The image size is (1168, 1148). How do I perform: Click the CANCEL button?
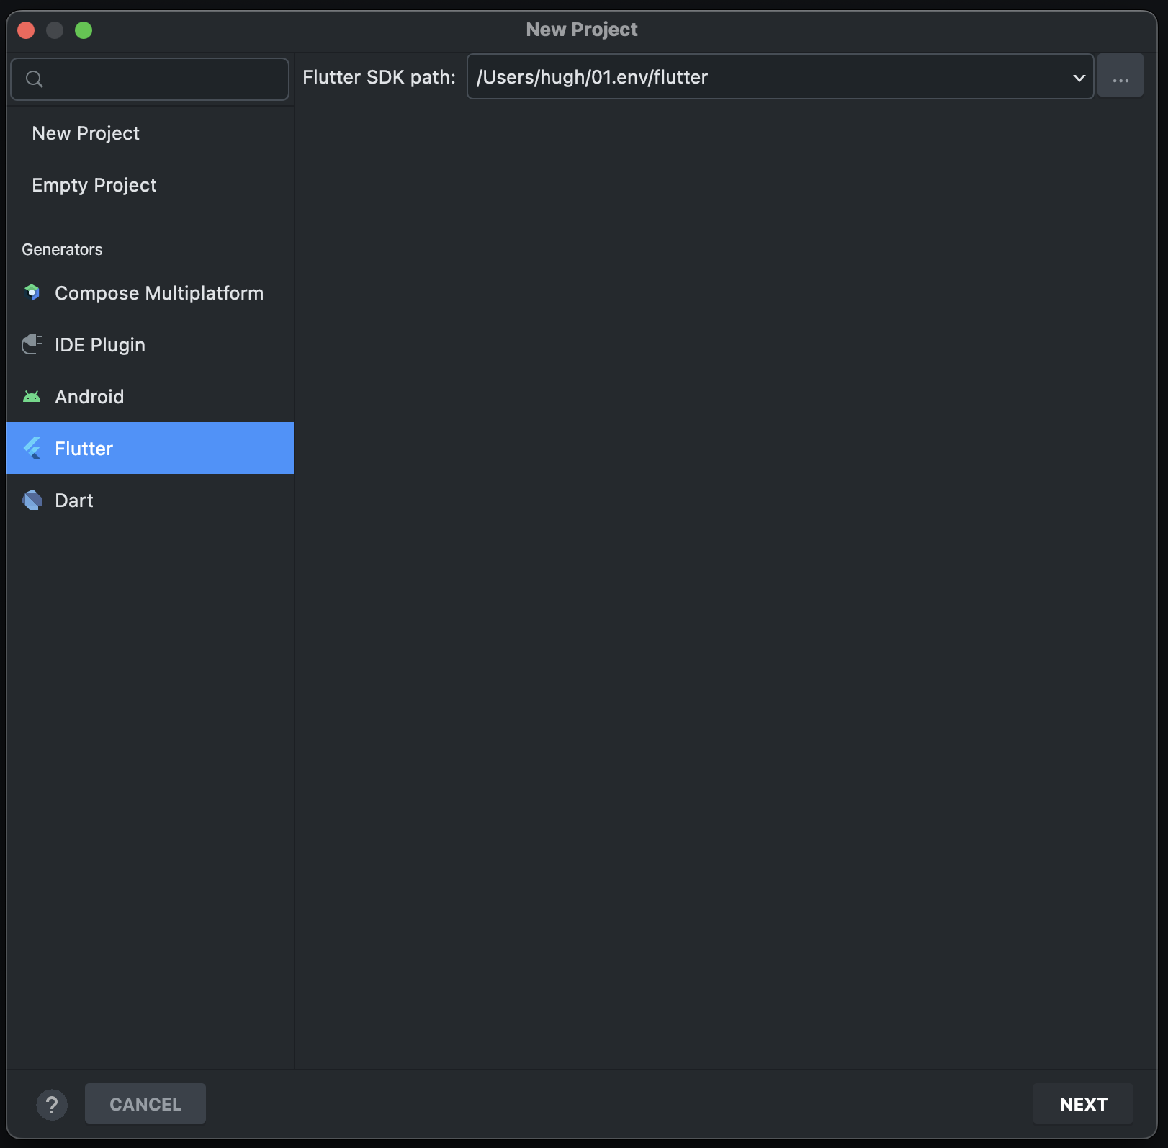tap(145, 1103)
